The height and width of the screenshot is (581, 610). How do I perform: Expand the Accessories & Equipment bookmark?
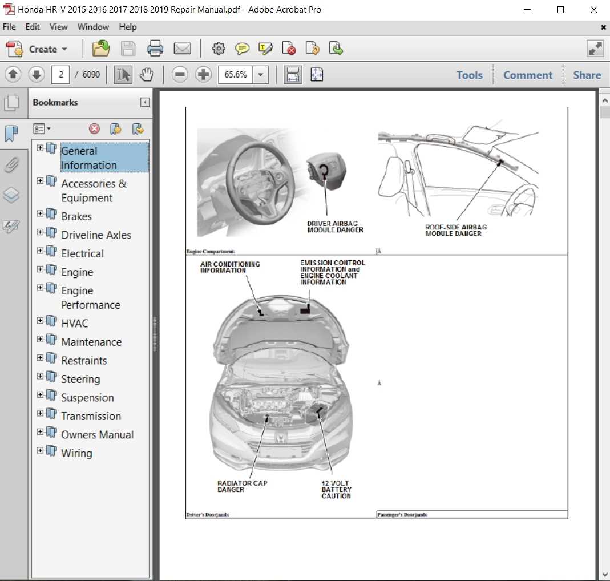tap(40, 180)
